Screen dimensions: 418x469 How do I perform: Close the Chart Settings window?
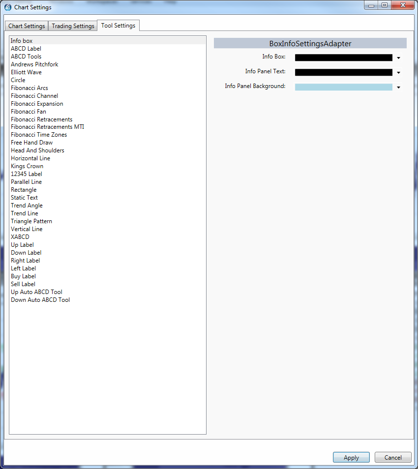[x=403, y=5]
